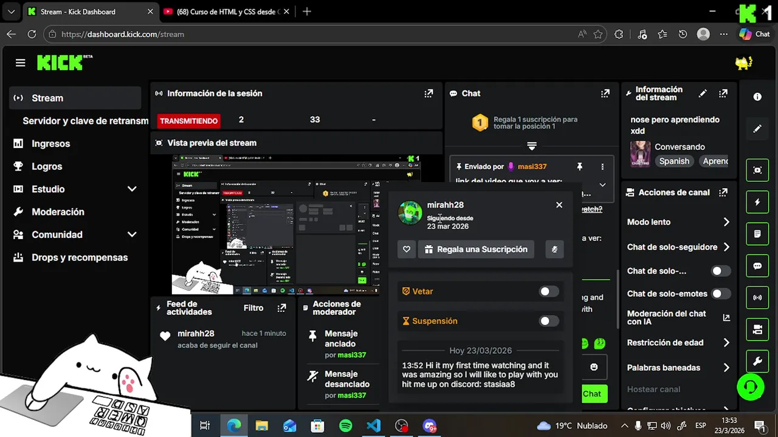
Task: Open Palabras baneadas options chevron
Action: pos(726,367)
